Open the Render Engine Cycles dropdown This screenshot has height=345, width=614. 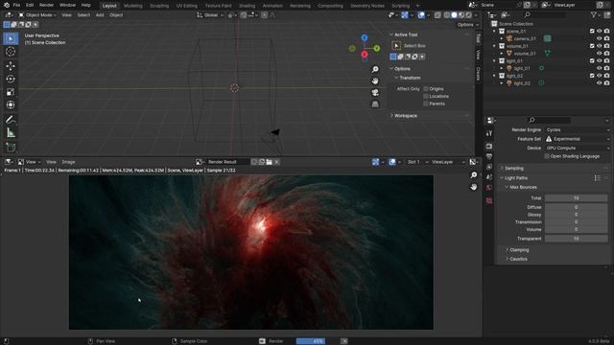tap(578, 130)
